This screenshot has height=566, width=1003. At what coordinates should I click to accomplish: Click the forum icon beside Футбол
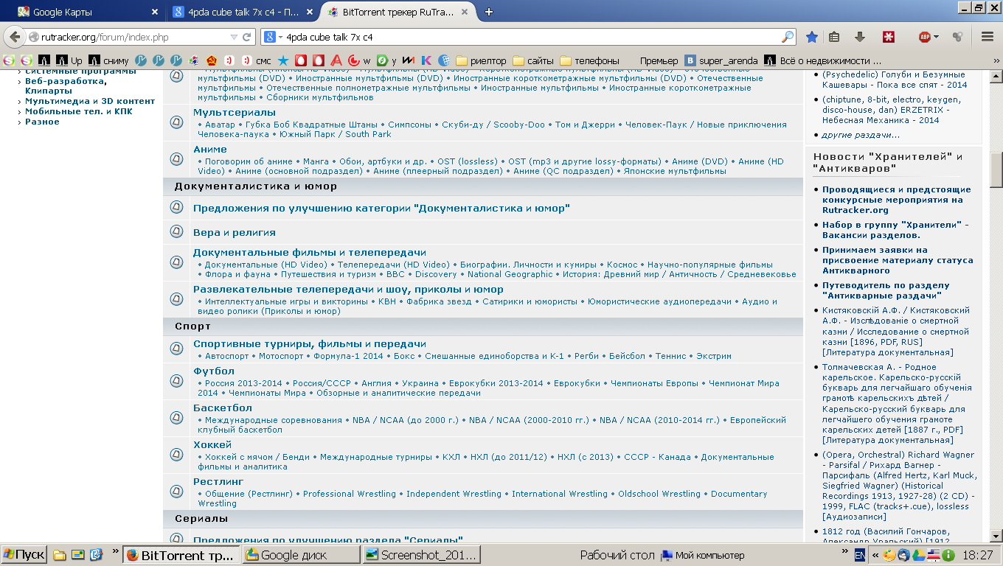(176, 381)
